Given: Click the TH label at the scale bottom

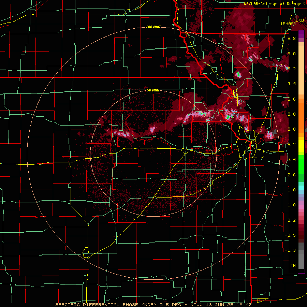Looking at the screenshot, I should (x=293, y=266).
